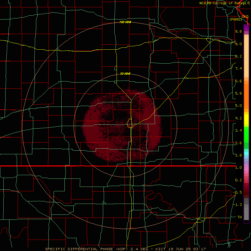Click the [PHAS] legend header
Screen dimensions: 251x251
(236, 19)
